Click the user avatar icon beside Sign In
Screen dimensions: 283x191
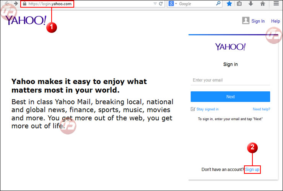pyautogui.click(x=246, y=21)
